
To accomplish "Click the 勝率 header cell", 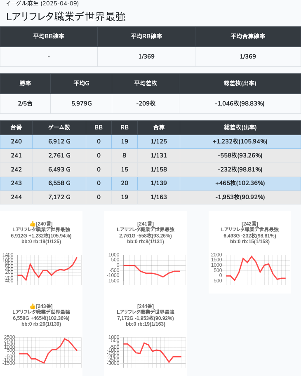I will [25, 83].
